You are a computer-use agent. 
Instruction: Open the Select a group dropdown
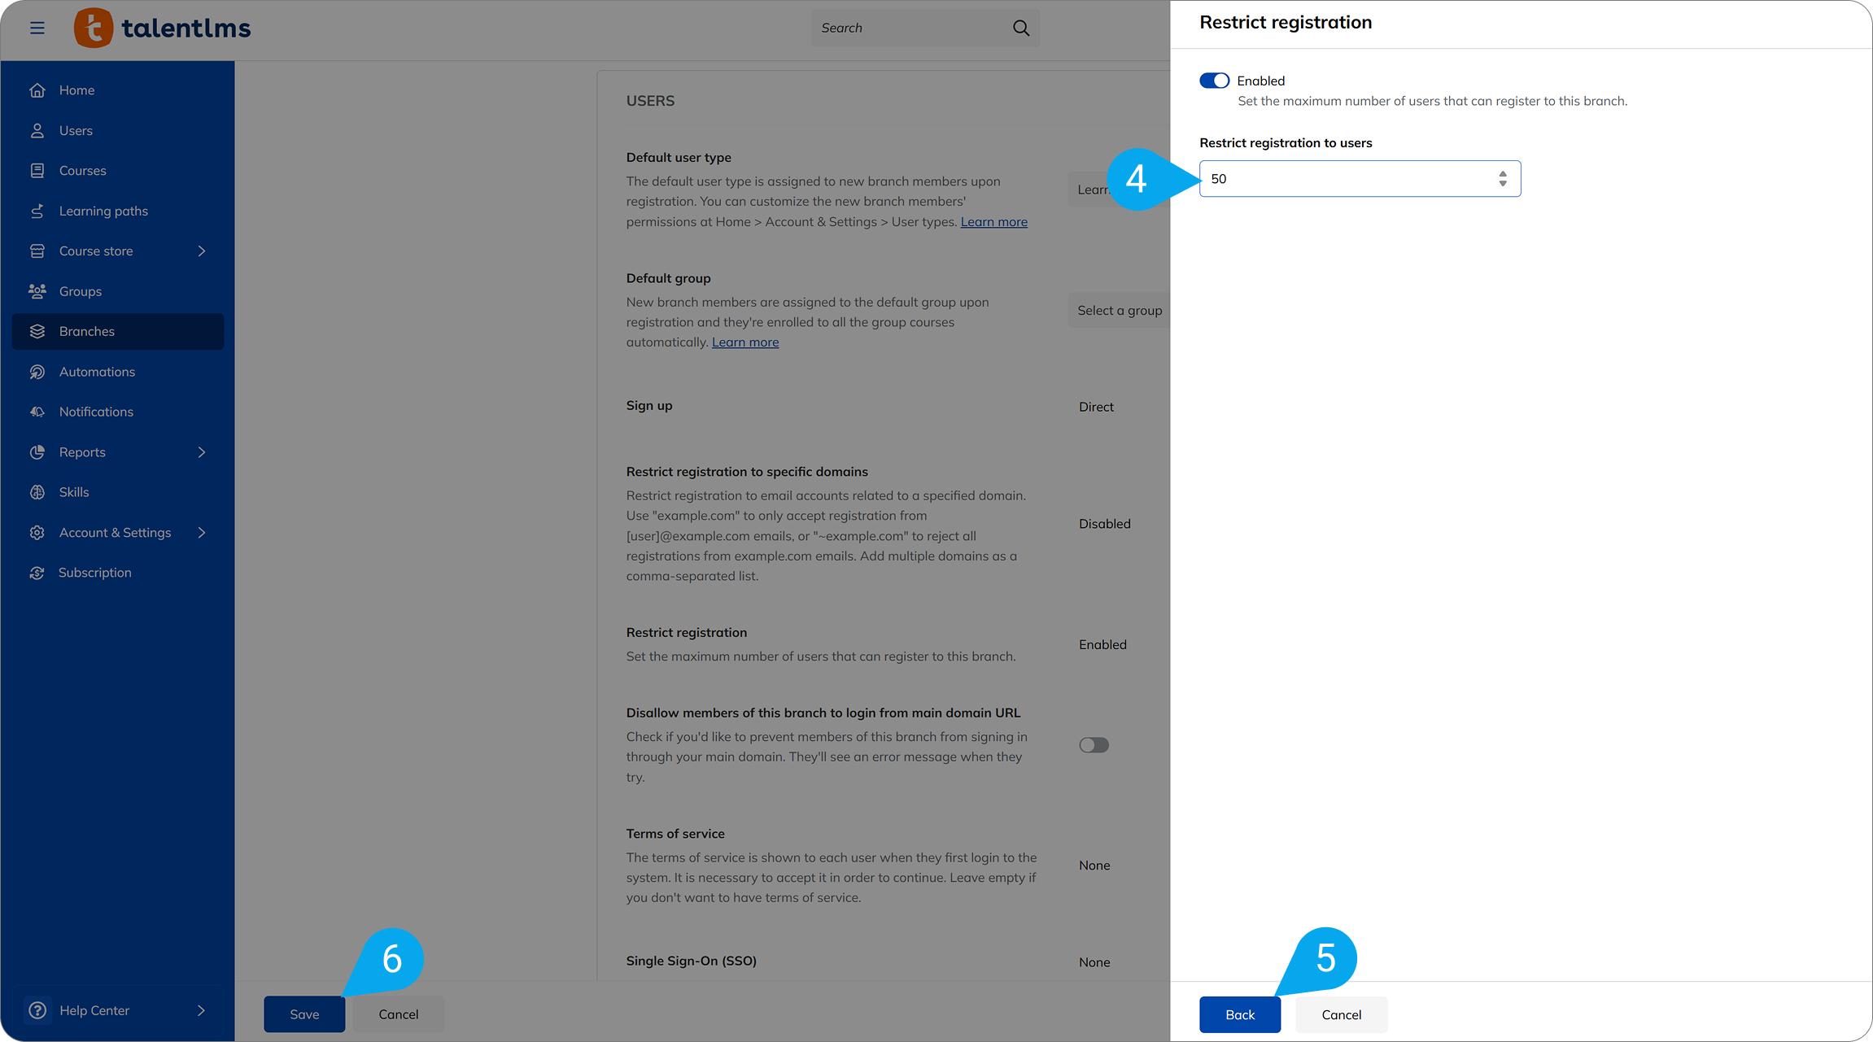(1120, 310)
